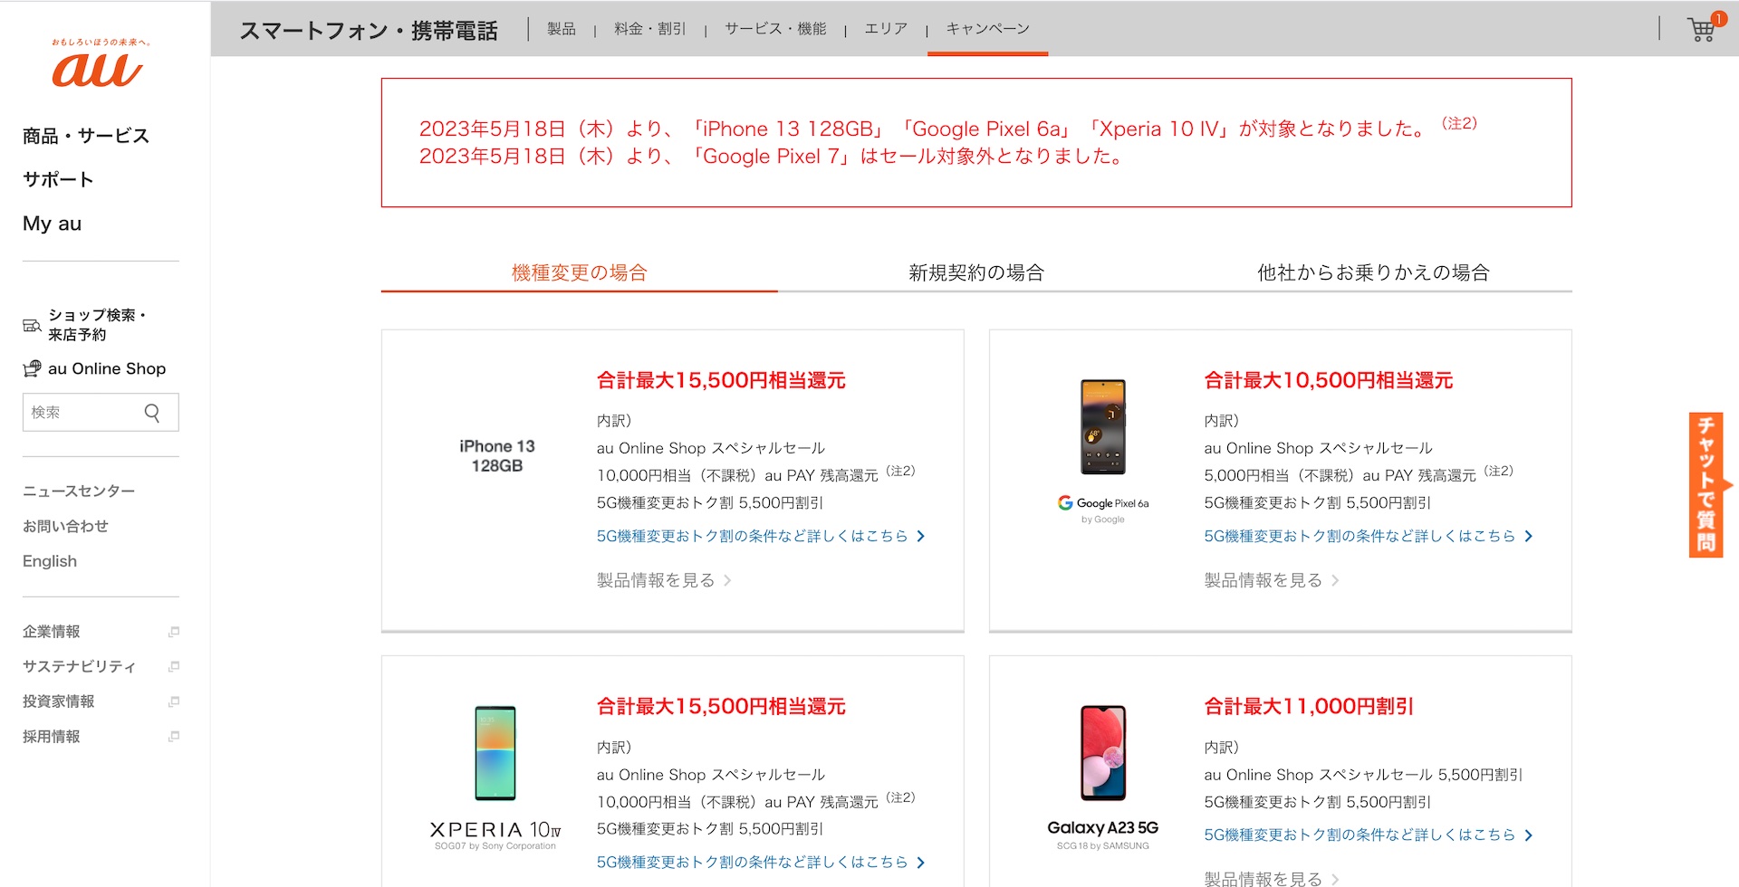The image size is (1739, 887).
Task: Open お問い合わせ link
Action: 65,526
